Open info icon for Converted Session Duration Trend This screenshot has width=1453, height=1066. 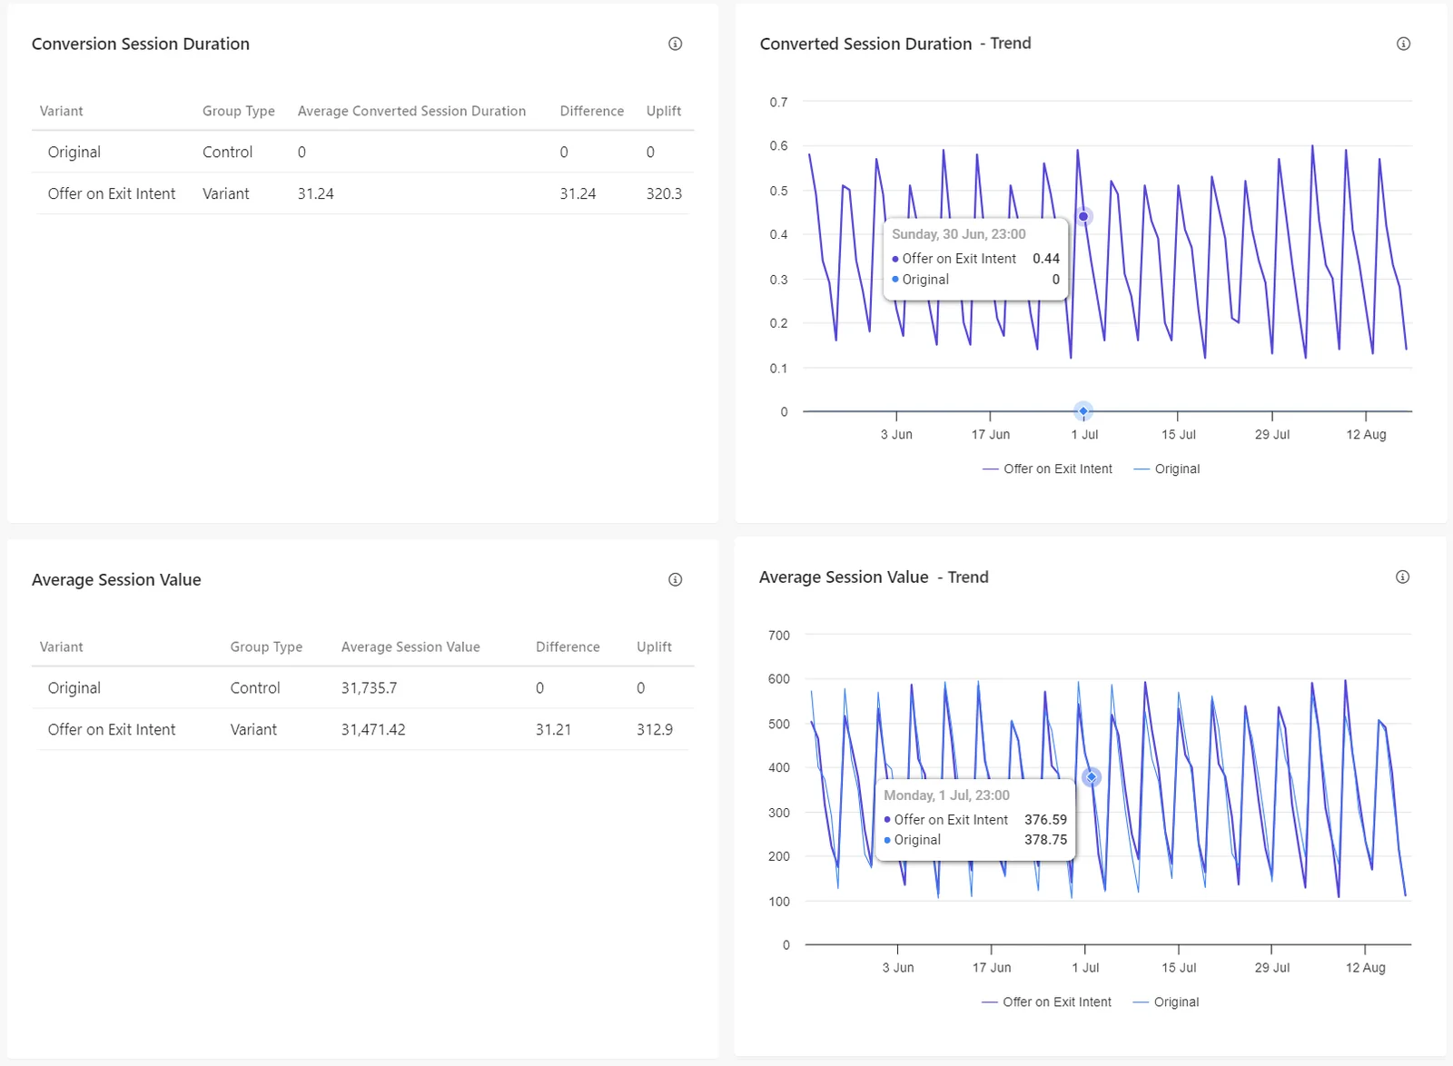click(1403, 44)
